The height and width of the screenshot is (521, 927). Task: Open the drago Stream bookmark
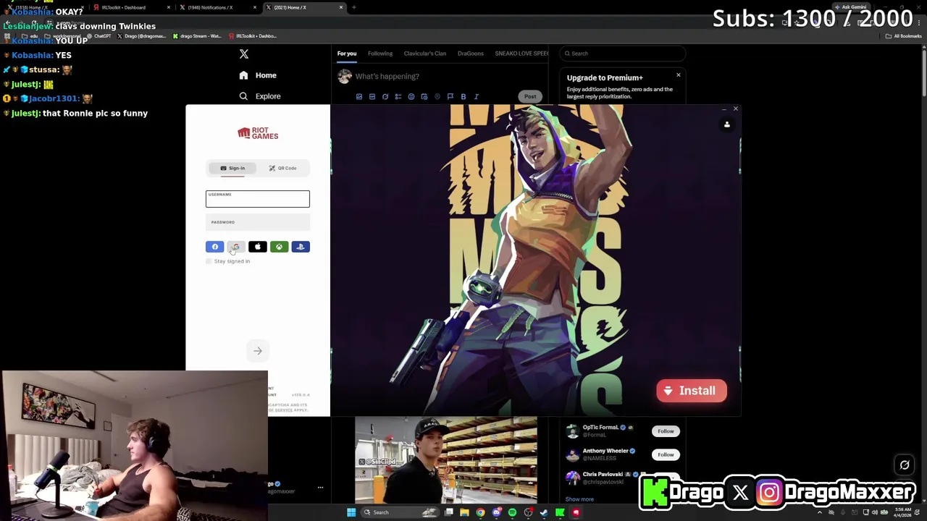[197, 35]
